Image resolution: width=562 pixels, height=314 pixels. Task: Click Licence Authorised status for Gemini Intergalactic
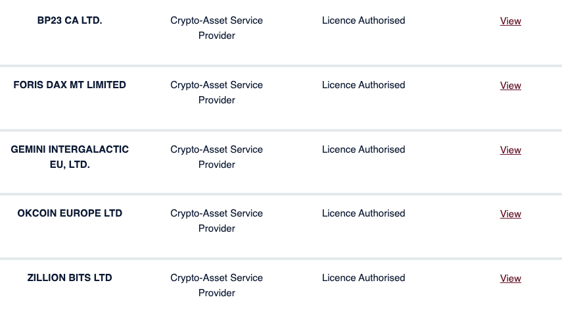pos(363,149)
